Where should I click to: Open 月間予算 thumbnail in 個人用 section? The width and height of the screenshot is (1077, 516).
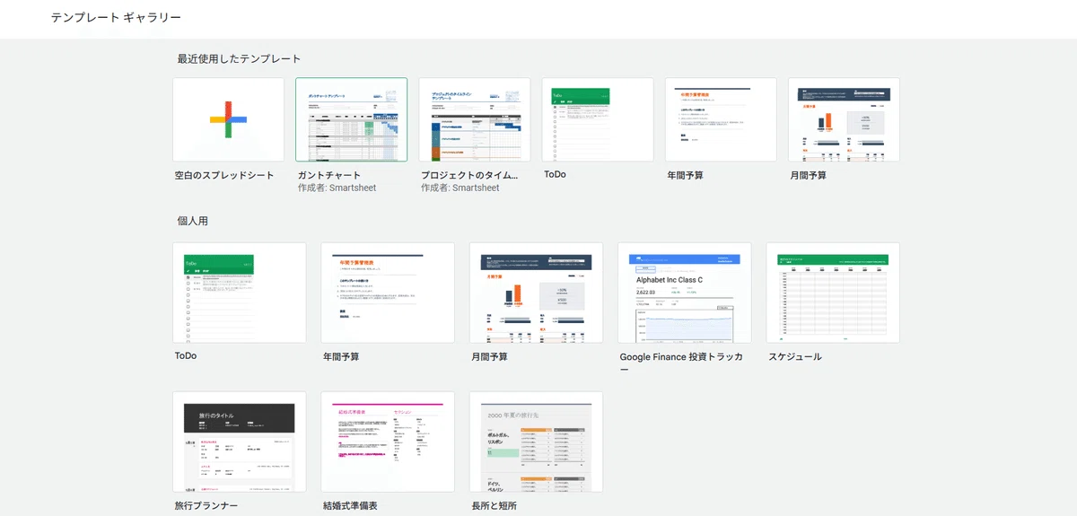tap(536, 293)
